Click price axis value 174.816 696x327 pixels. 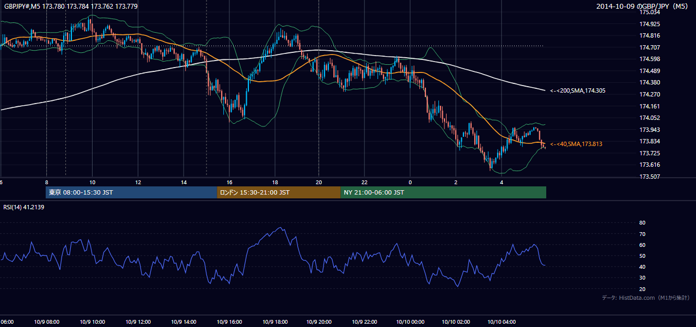coord(649,35)
